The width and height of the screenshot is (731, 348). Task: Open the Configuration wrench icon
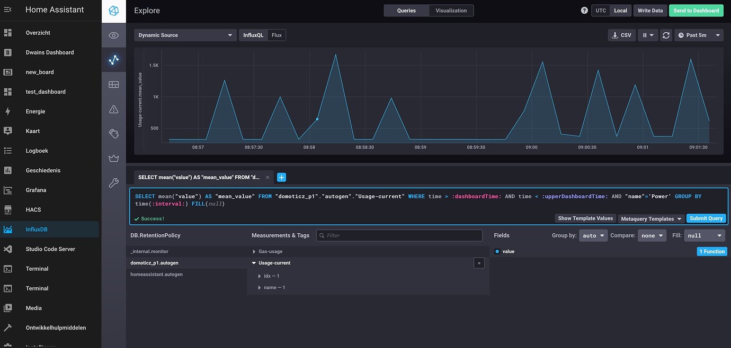pyautogui.click(x=113, y=182)
